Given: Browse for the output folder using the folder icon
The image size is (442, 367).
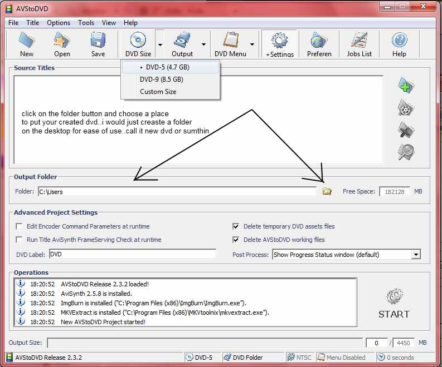Looking at the screenshot, I should 327,191.
